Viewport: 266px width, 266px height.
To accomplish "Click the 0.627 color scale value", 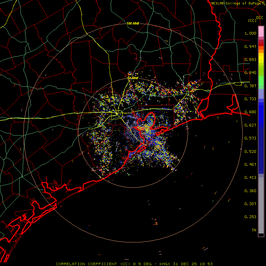I will (x=250, y=125).
